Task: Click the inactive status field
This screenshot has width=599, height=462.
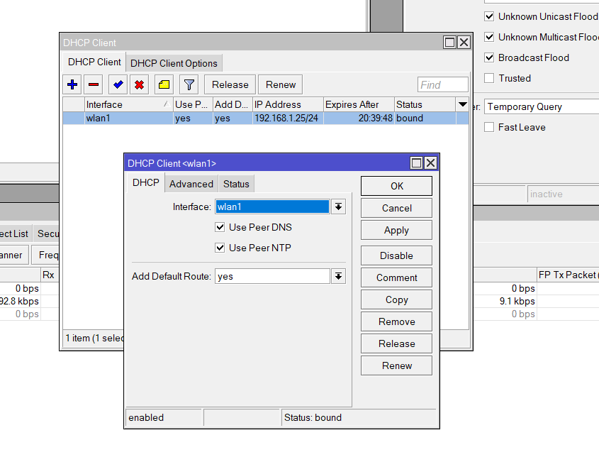Action: [x=564, y=194]
